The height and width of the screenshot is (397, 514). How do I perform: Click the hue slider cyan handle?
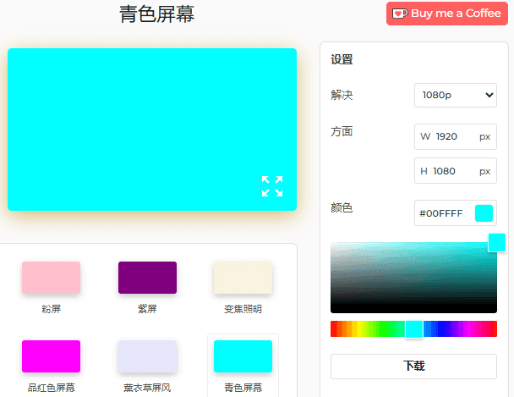click(413, 329)
